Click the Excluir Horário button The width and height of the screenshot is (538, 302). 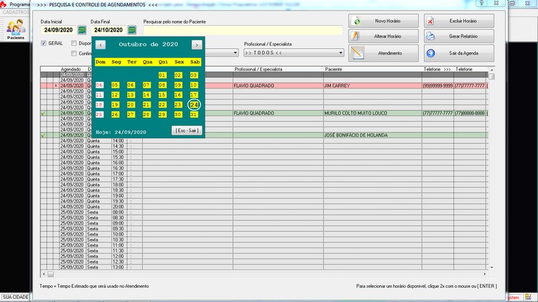pos(459,21)
